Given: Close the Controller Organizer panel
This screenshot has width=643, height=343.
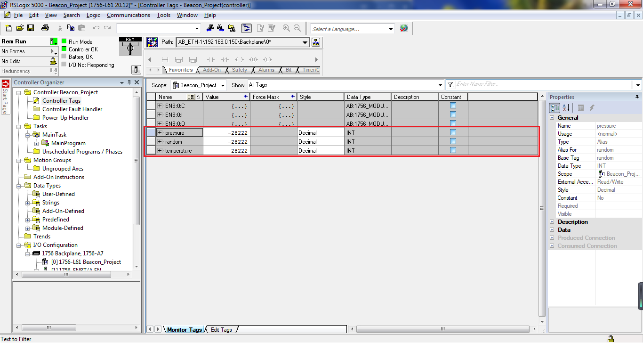Looking at the screenshot, I should (137, 82).
